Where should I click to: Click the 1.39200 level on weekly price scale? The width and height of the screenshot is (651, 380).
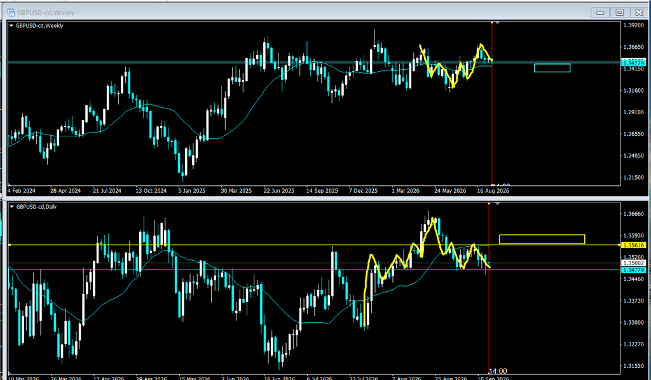click(634, 25)
